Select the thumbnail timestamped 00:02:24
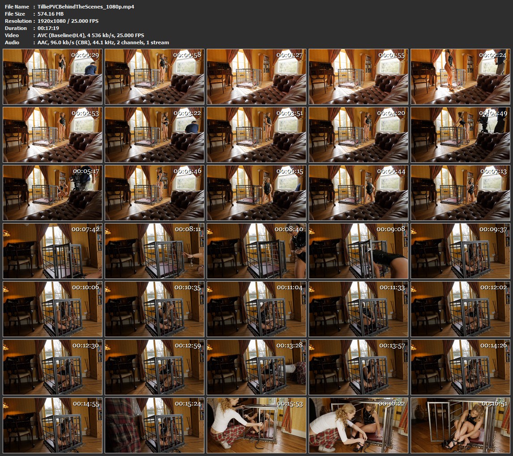This screenshot has width=513, height=456. [x=460, y=76]
